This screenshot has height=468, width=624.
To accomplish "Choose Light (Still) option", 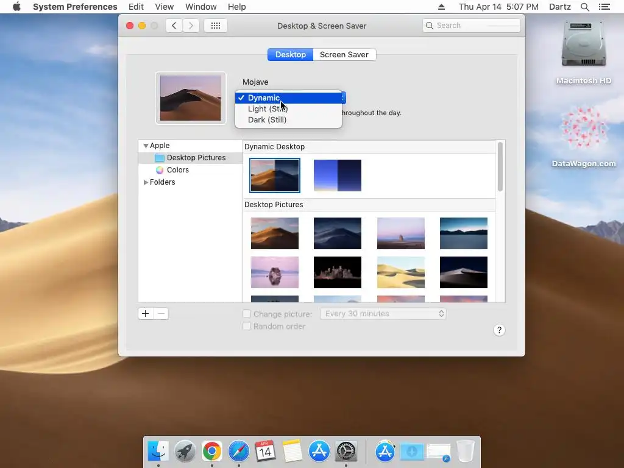I will (288, 108).
